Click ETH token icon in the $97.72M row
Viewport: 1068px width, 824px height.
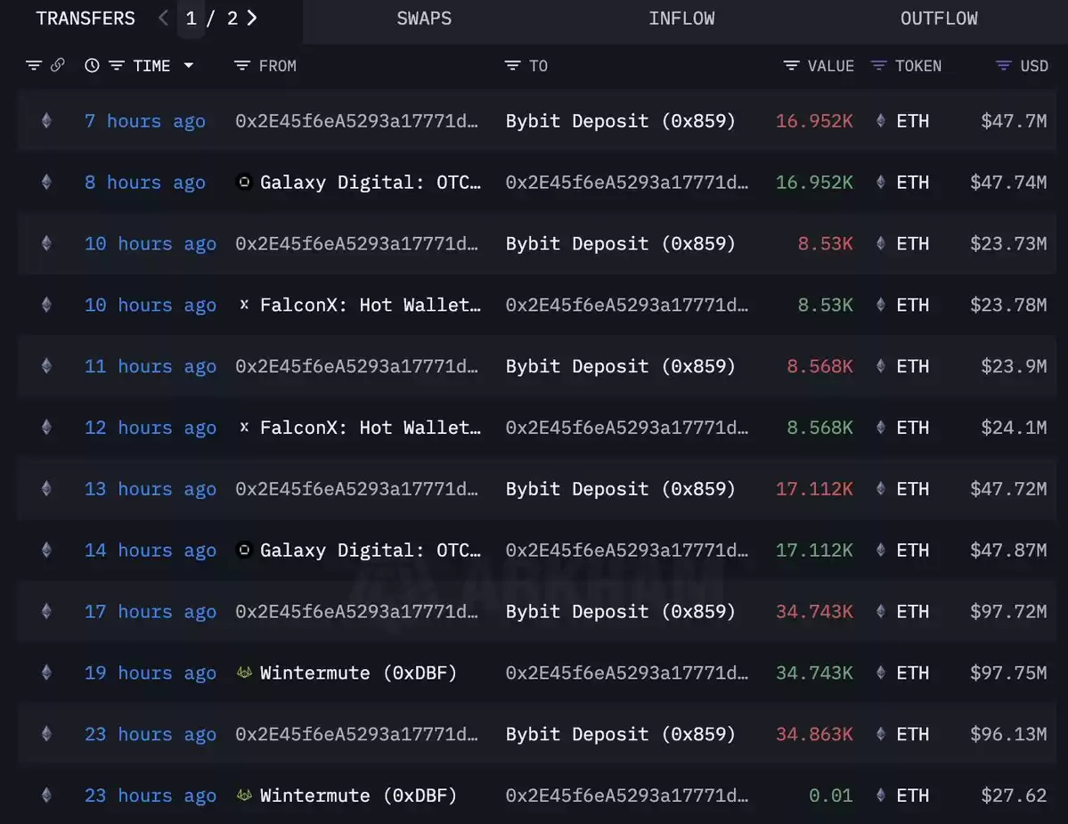tap(881, 611)
